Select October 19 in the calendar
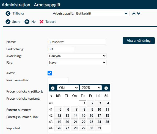The width and height of the screenshot is (157, 134). pyautogui.click(x=58, y=122)
